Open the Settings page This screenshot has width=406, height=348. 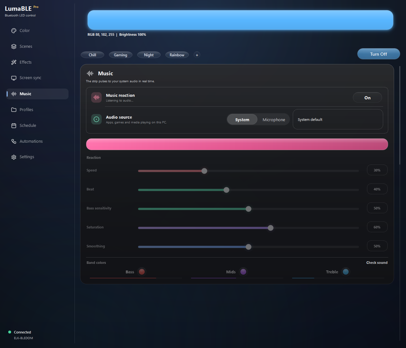pyautogui.click(x=37, y=157)
